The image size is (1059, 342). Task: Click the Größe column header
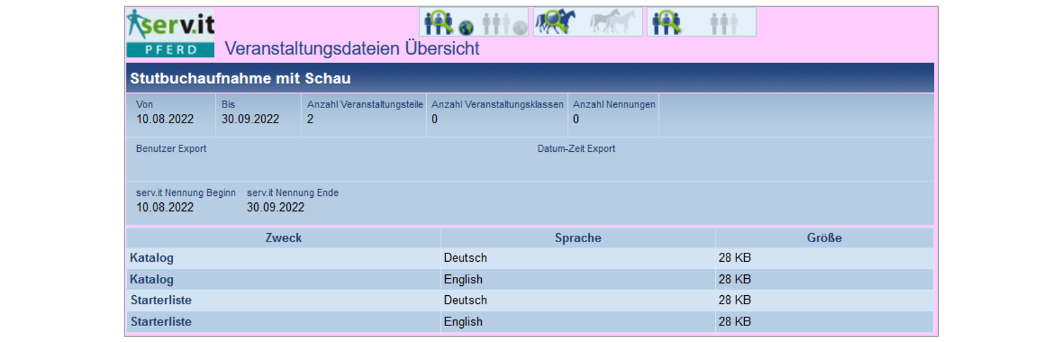point(824,238)
